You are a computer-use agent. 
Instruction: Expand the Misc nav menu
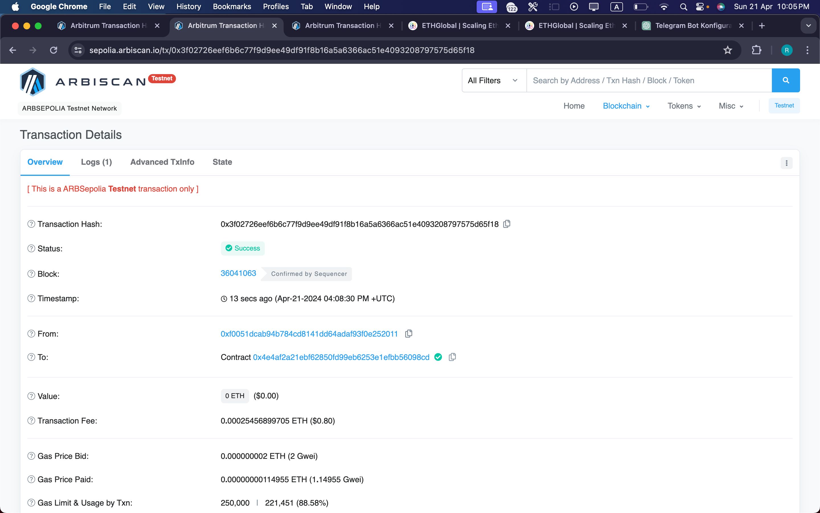731,106
